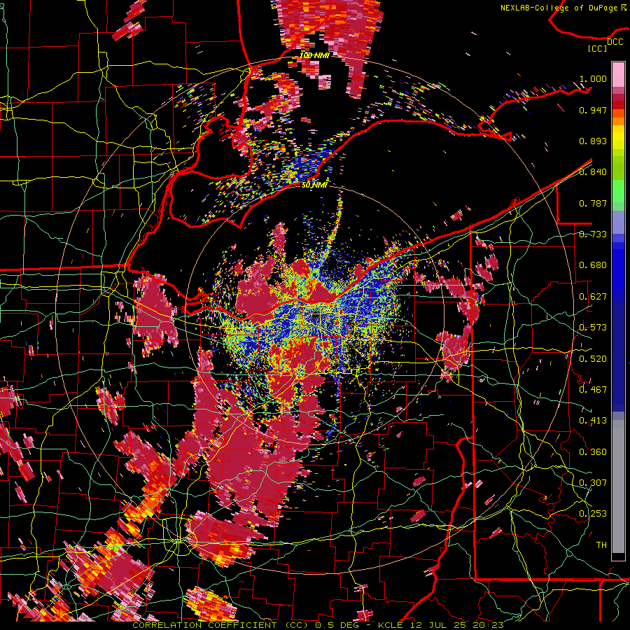Select the 0.627 legend value
Image resolution: width=630 pixels, height=630 pixels.
pos(593,297)
